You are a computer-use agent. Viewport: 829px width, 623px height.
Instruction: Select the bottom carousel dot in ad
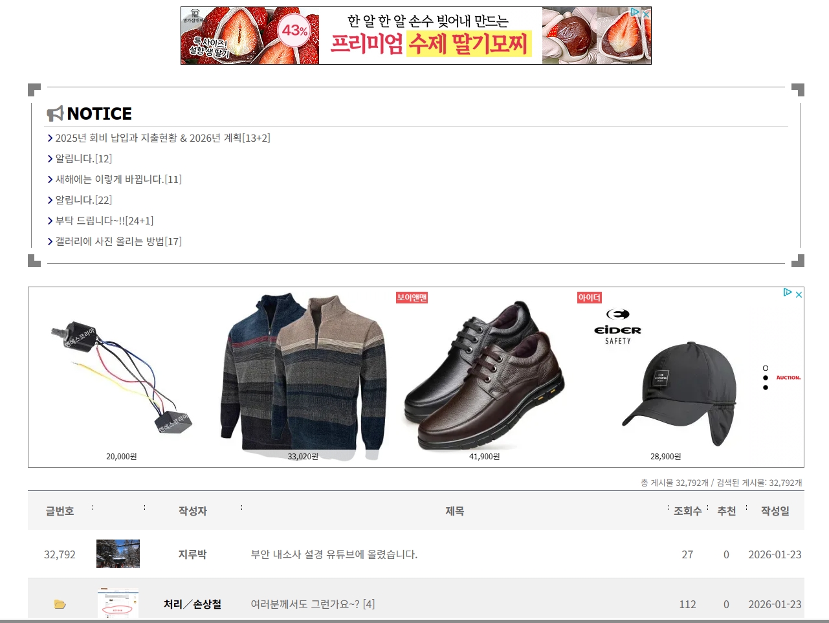point(766,388)
